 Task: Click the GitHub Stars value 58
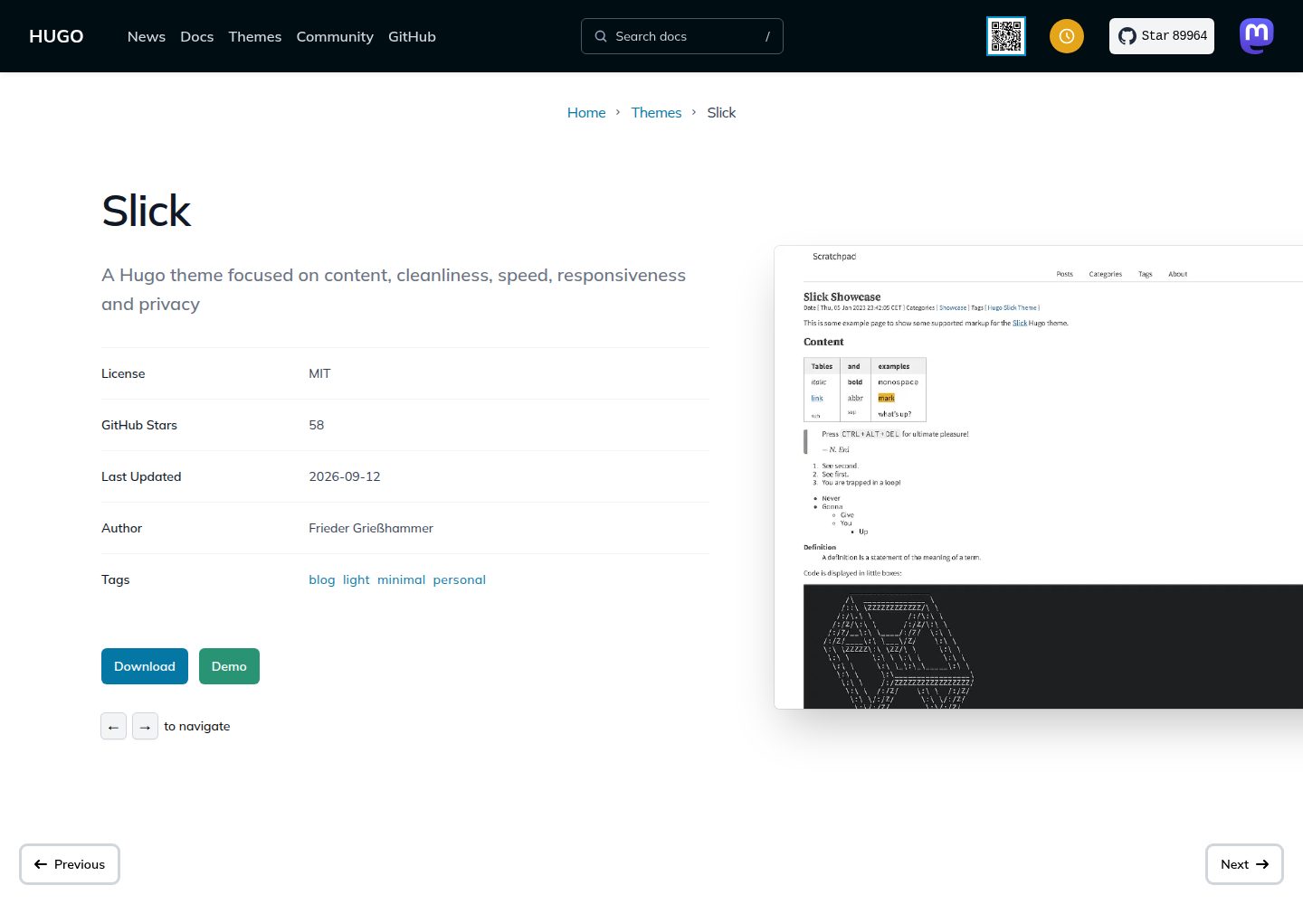point(317,425)
